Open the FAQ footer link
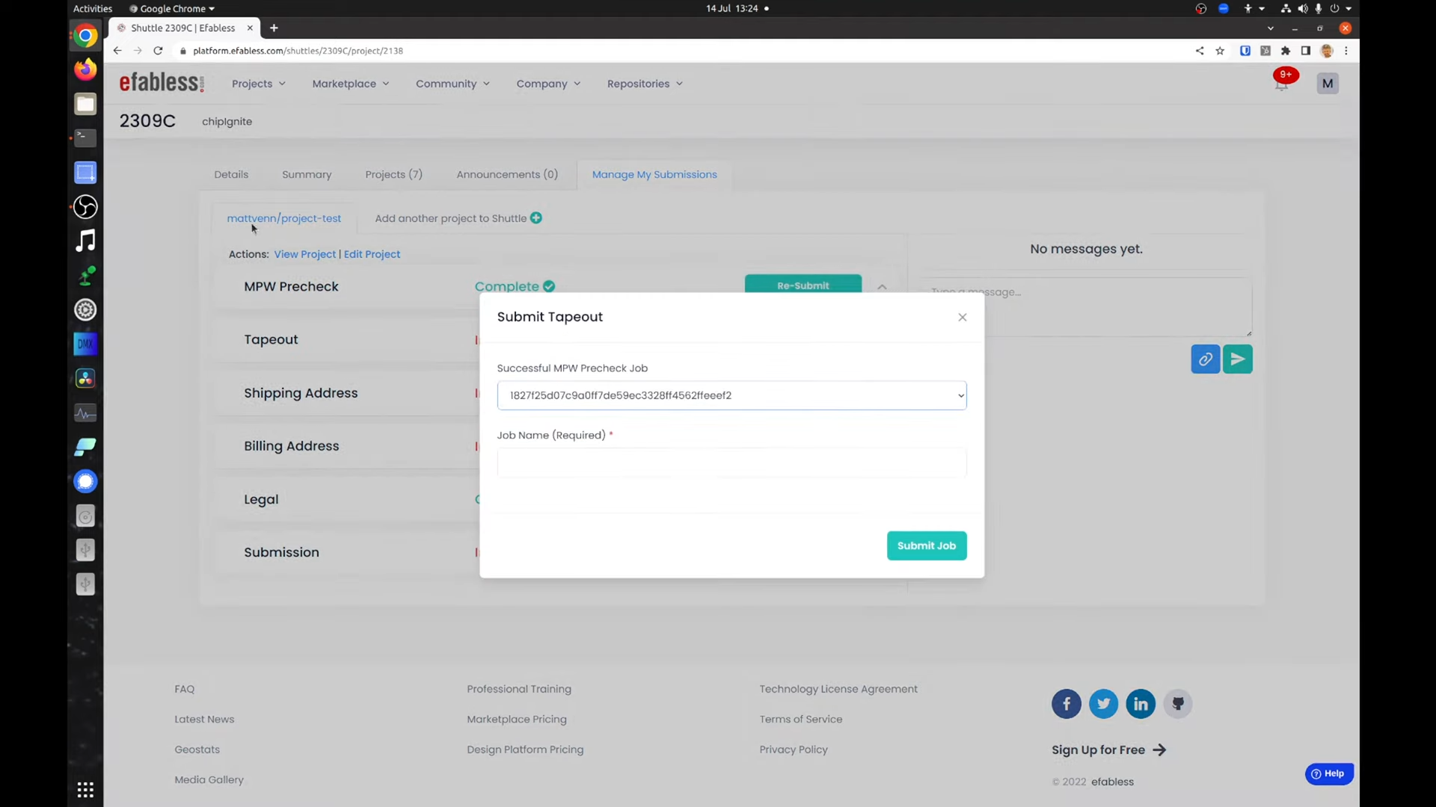Screen dimensions: 1436x807 (184, 689)
